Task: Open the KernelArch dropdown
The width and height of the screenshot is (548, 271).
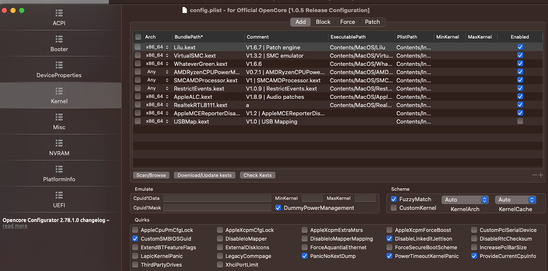Action: (465, 200)
